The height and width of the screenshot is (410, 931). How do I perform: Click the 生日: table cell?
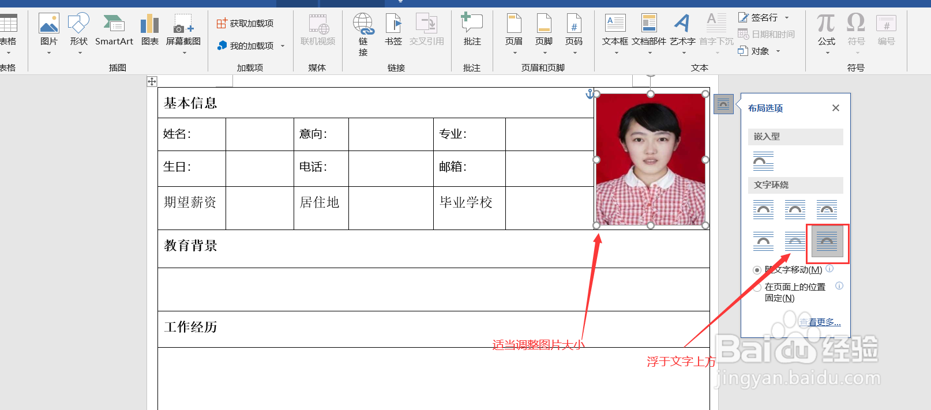(192, 168)
